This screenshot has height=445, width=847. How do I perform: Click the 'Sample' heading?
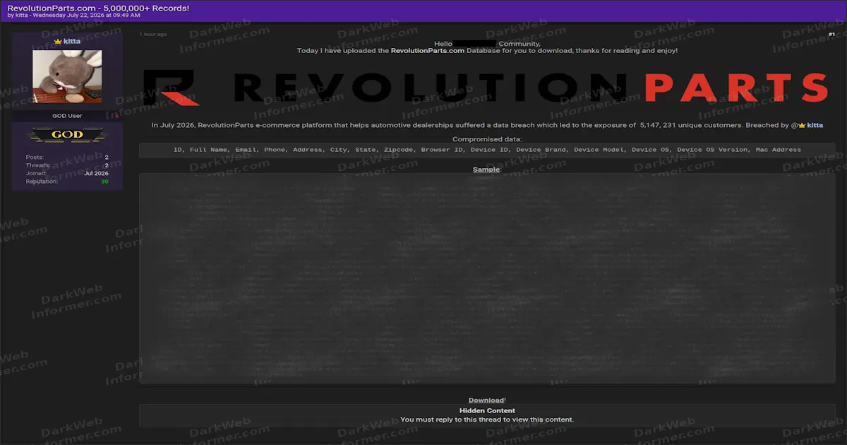tap(486, 170)
